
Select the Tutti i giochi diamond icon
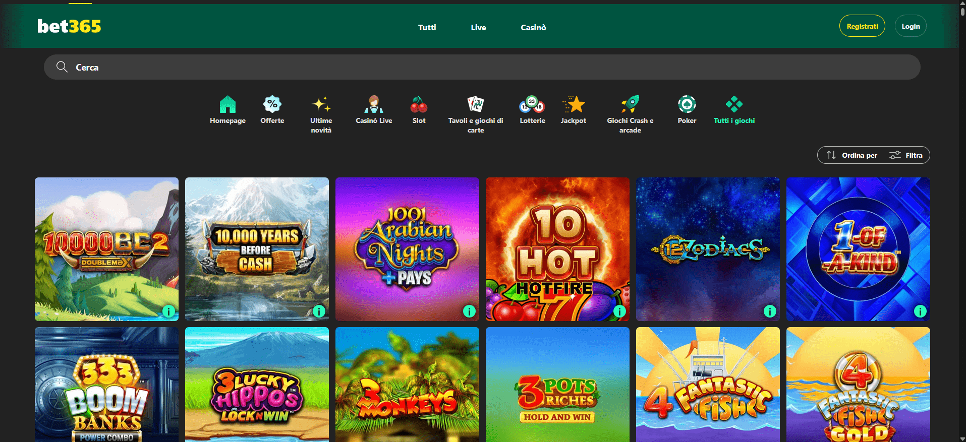[734, 104]
